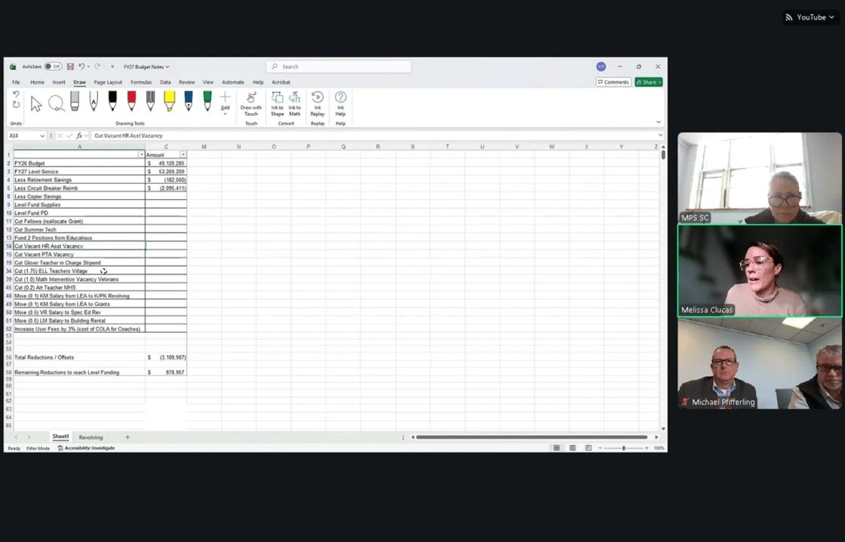Select the red pen drawing tool
The height and width of the screenshot is (542, 845).
132,103
